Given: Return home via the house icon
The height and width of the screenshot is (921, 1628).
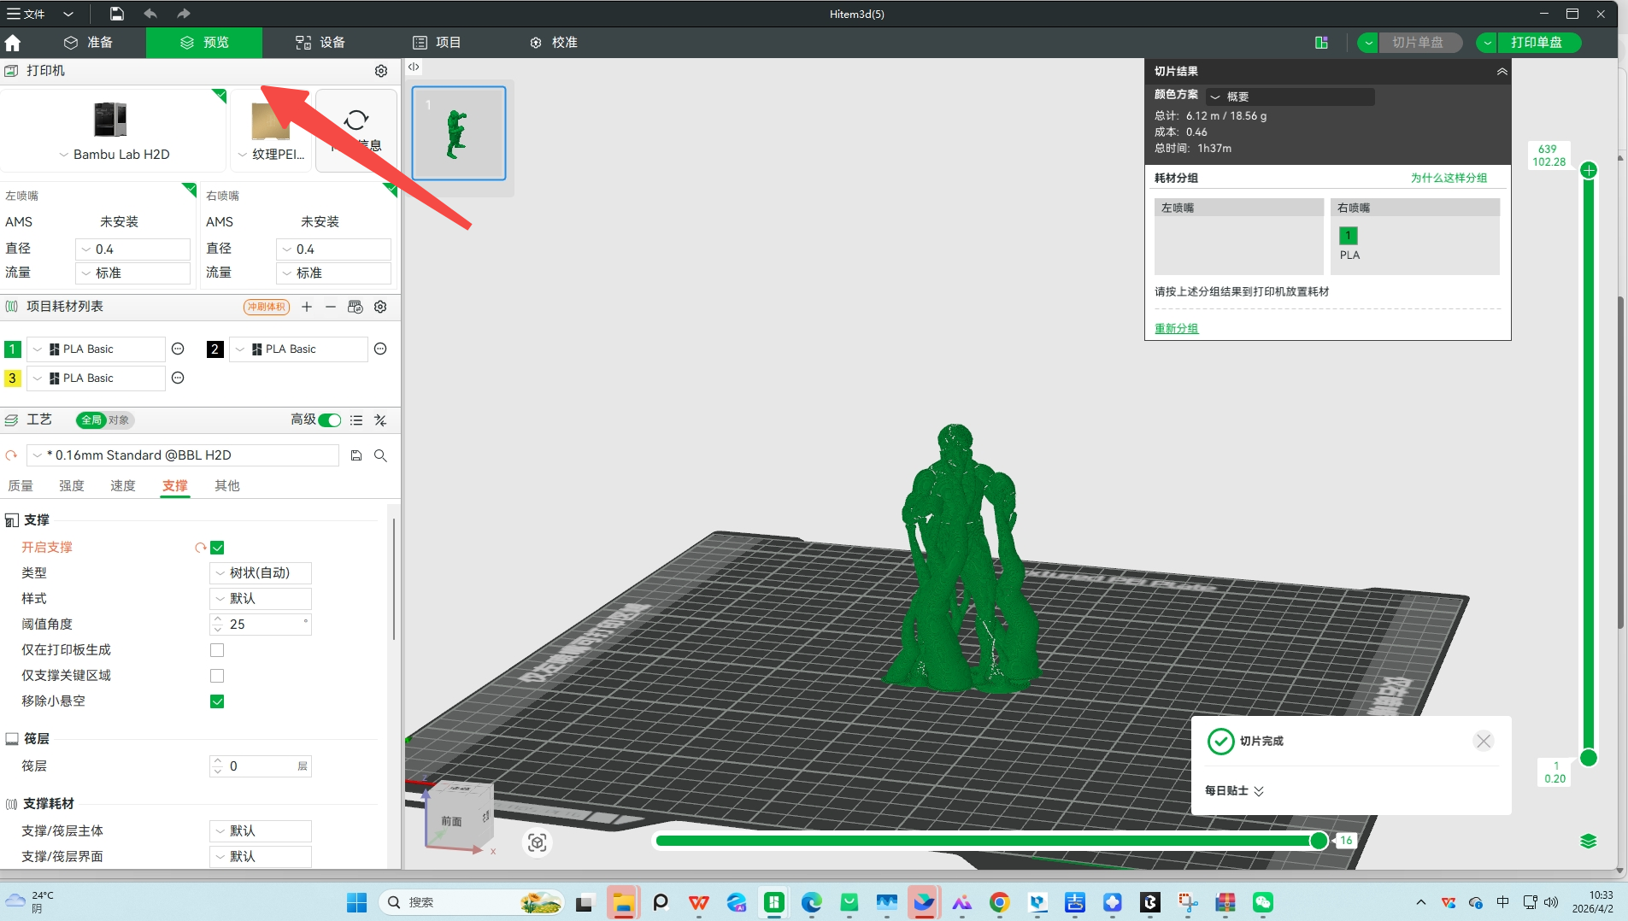Looking at the screenshot, I should [14, 42].
